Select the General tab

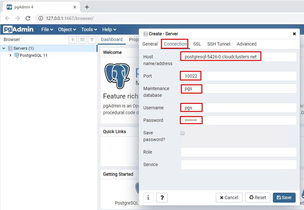click(x=150, y=44)
